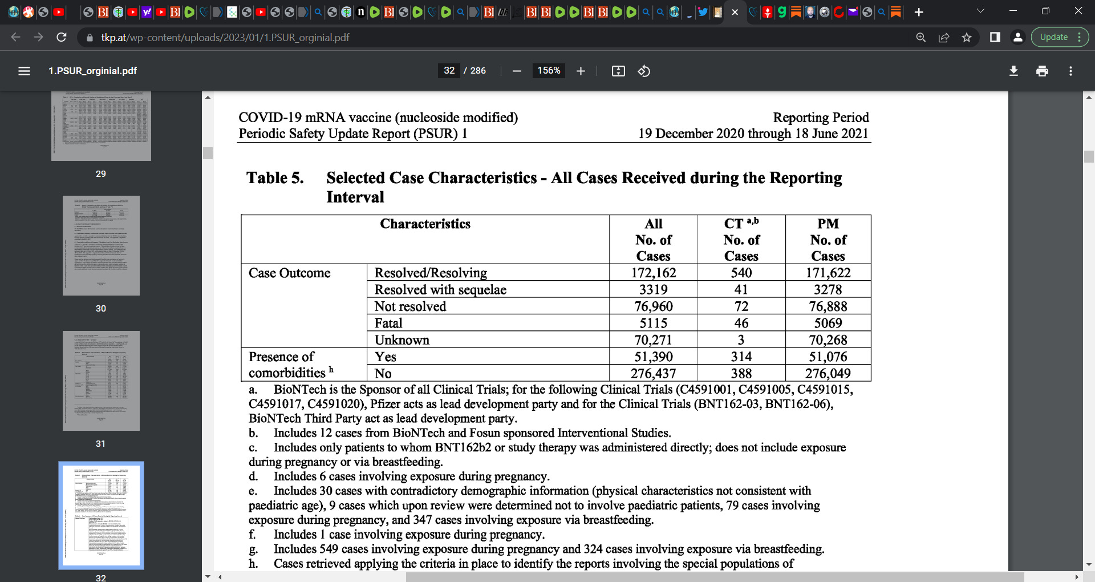Click horizontal scroll right arrow
Image resolution: width=1095 pixels, height=582 pixels.
[x=1077, y=577]
